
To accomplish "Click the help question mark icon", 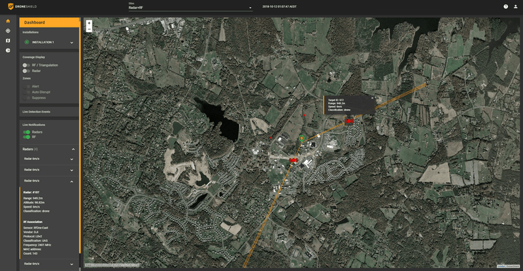I will tap(505, 6).
